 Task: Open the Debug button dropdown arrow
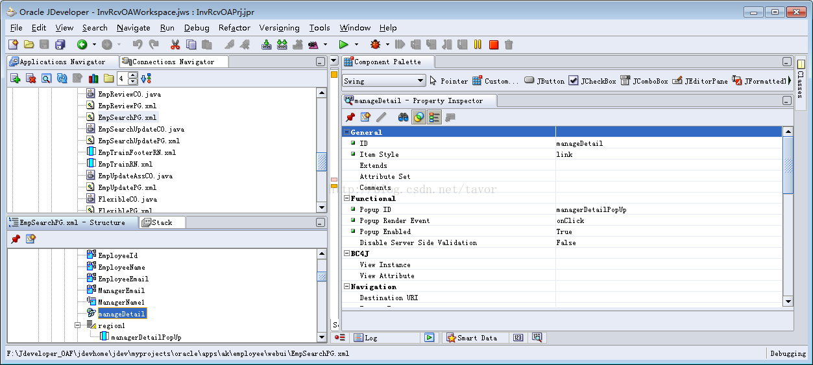click(387, 45)
